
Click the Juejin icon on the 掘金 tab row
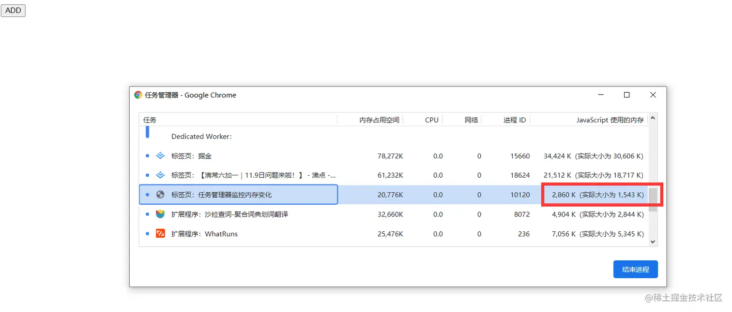160,156
